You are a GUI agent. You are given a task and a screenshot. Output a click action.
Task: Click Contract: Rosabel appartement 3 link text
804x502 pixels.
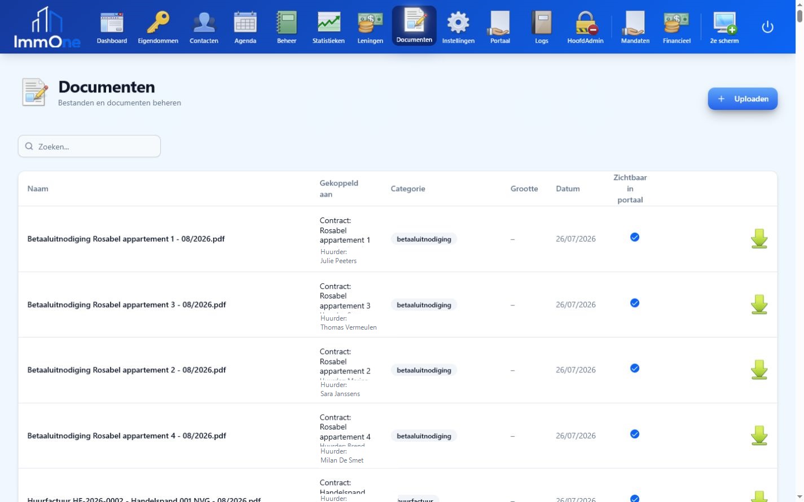(345, 296)
